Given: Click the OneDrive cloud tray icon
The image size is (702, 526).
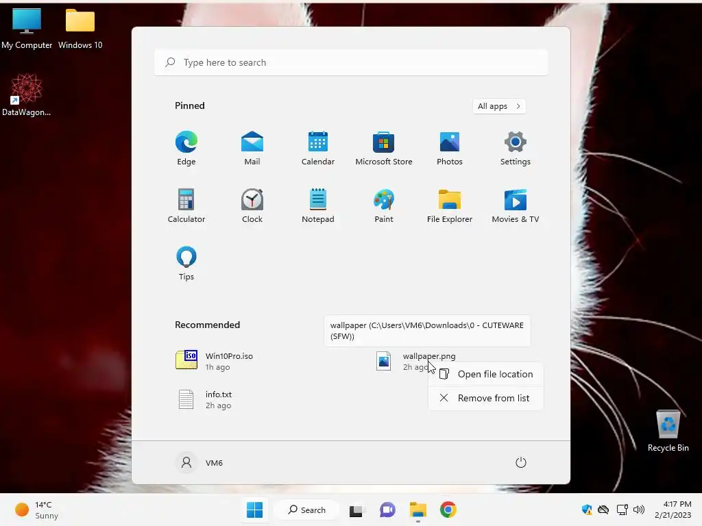Looking at the screenshot, I should click(x=603, y=510).
